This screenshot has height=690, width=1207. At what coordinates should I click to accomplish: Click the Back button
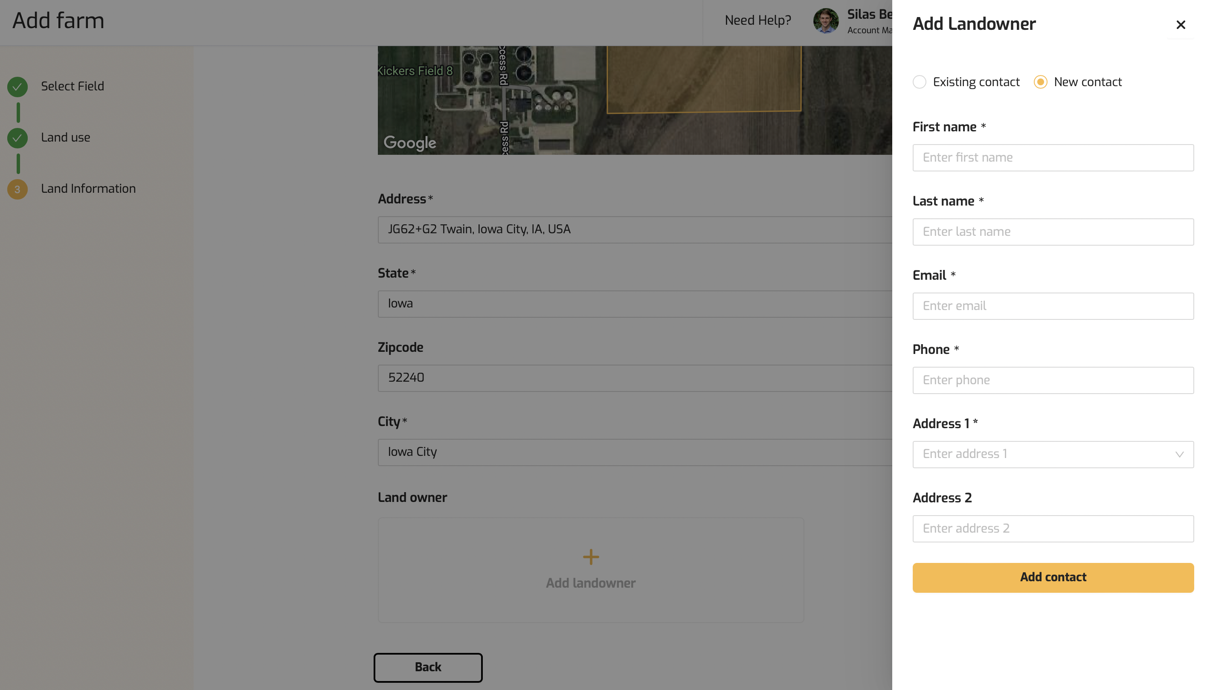pos(427,667)
